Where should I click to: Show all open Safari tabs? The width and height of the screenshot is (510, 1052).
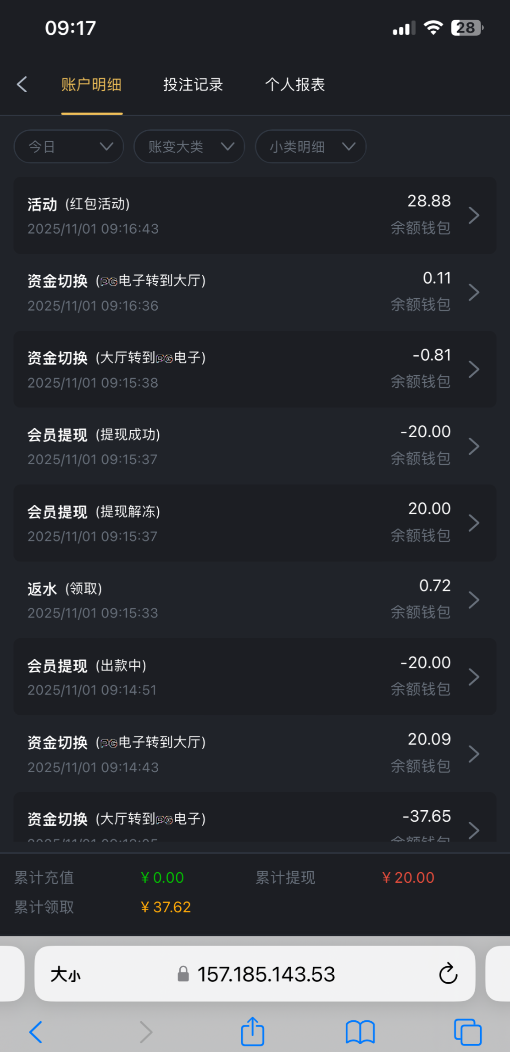point(467,1032)
